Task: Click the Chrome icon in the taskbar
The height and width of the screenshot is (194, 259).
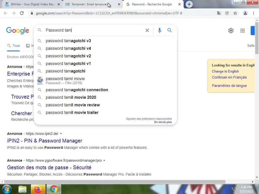Action: (54, 189)
